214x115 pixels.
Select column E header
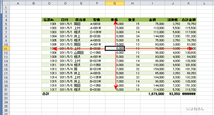pos(81,3)
